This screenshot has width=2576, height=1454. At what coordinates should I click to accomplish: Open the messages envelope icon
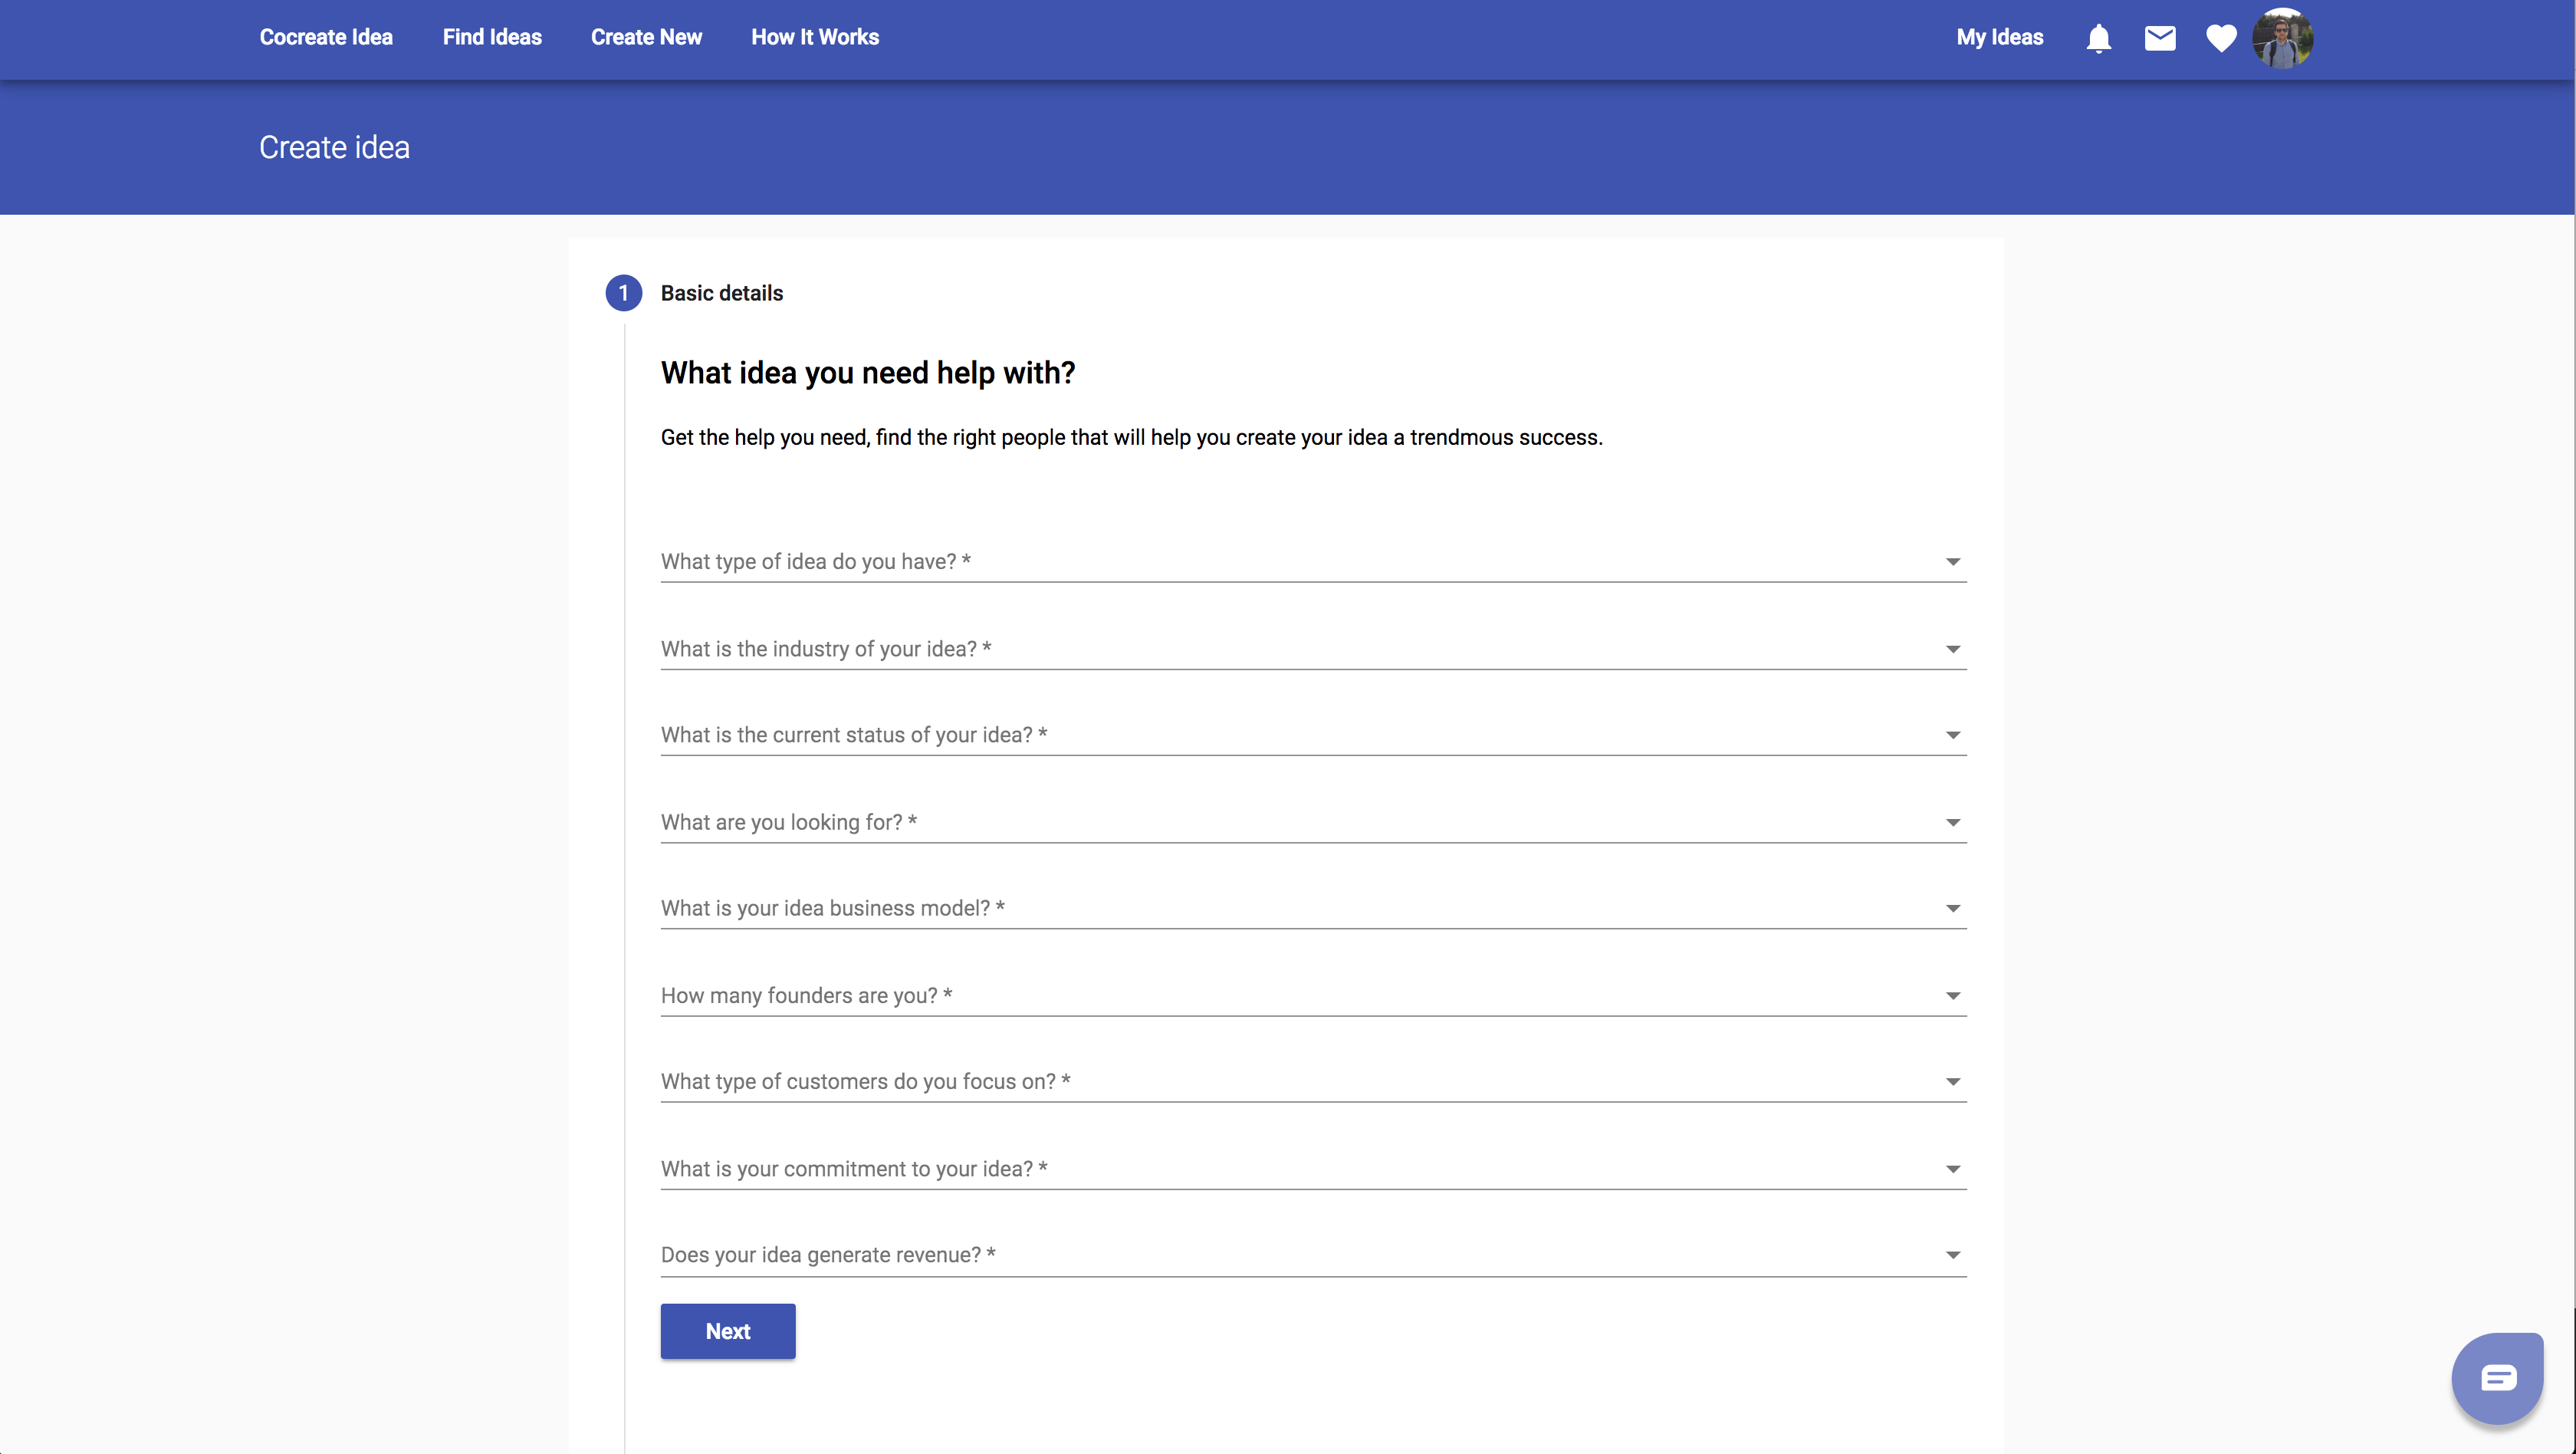[2160, 38]
